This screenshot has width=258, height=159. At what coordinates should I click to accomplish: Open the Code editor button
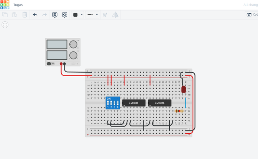point(252,14)
